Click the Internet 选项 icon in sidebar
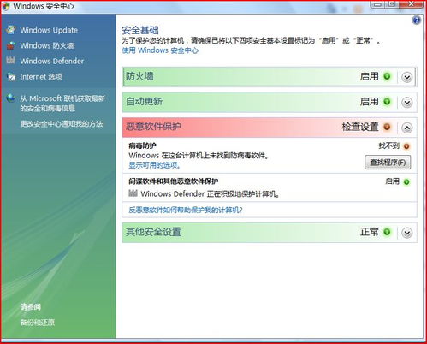This screenshot has width=427, height=344. click(11, 76)
